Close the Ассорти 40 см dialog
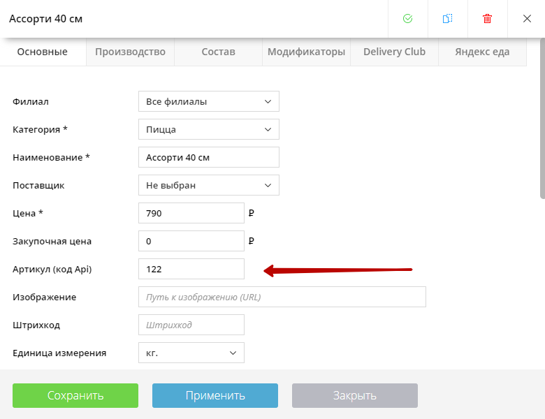The image size is (545, 419). [527, 19]
